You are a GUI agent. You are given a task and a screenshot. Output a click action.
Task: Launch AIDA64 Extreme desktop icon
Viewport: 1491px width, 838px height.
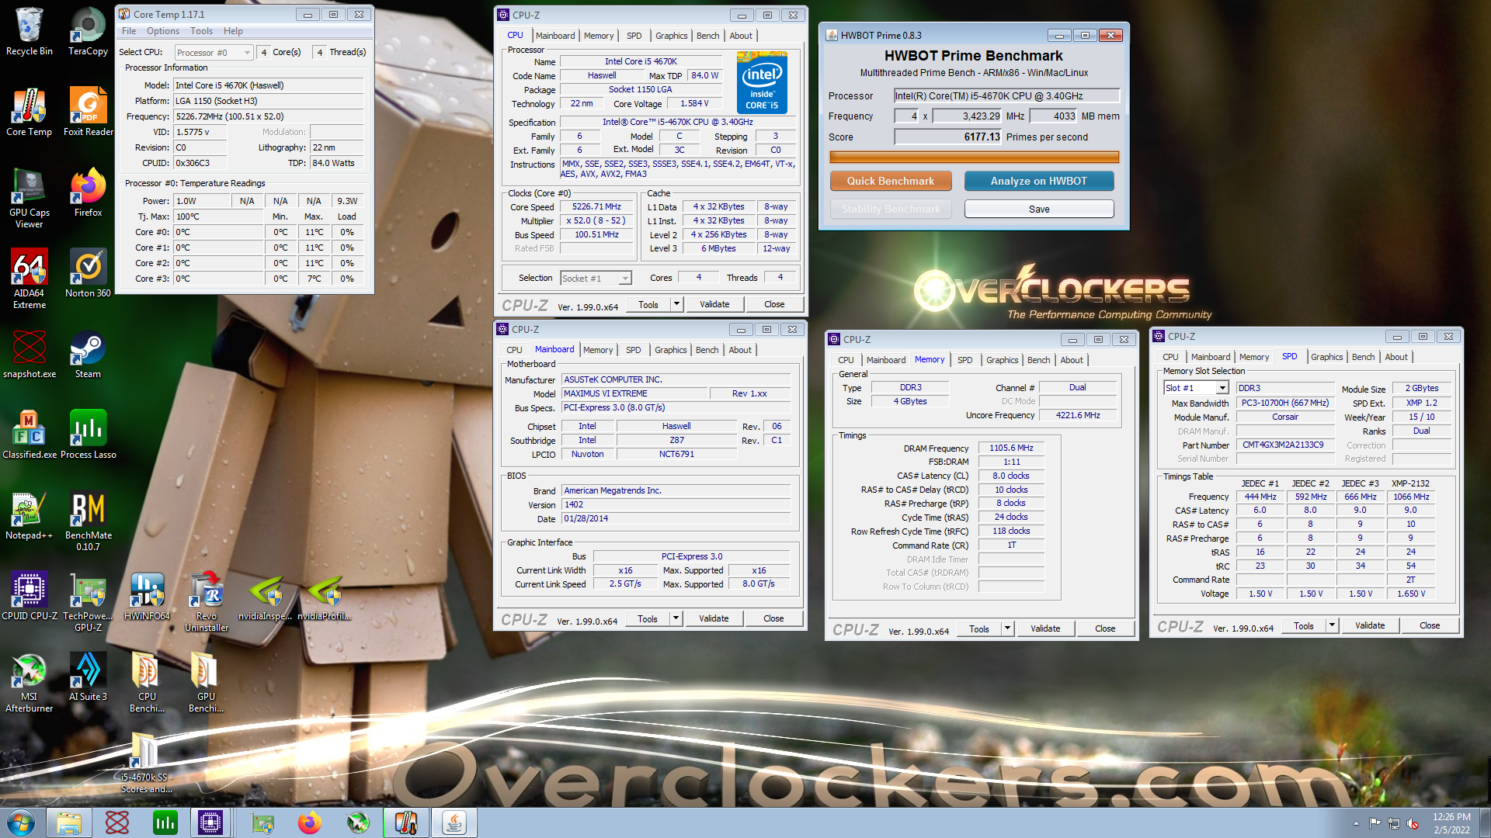coord(30,279)
